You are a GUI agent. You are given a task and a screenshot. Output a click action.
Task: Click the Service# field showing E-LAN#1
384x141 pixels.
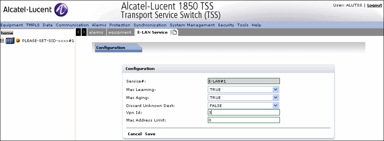click(x=244, y=81)
